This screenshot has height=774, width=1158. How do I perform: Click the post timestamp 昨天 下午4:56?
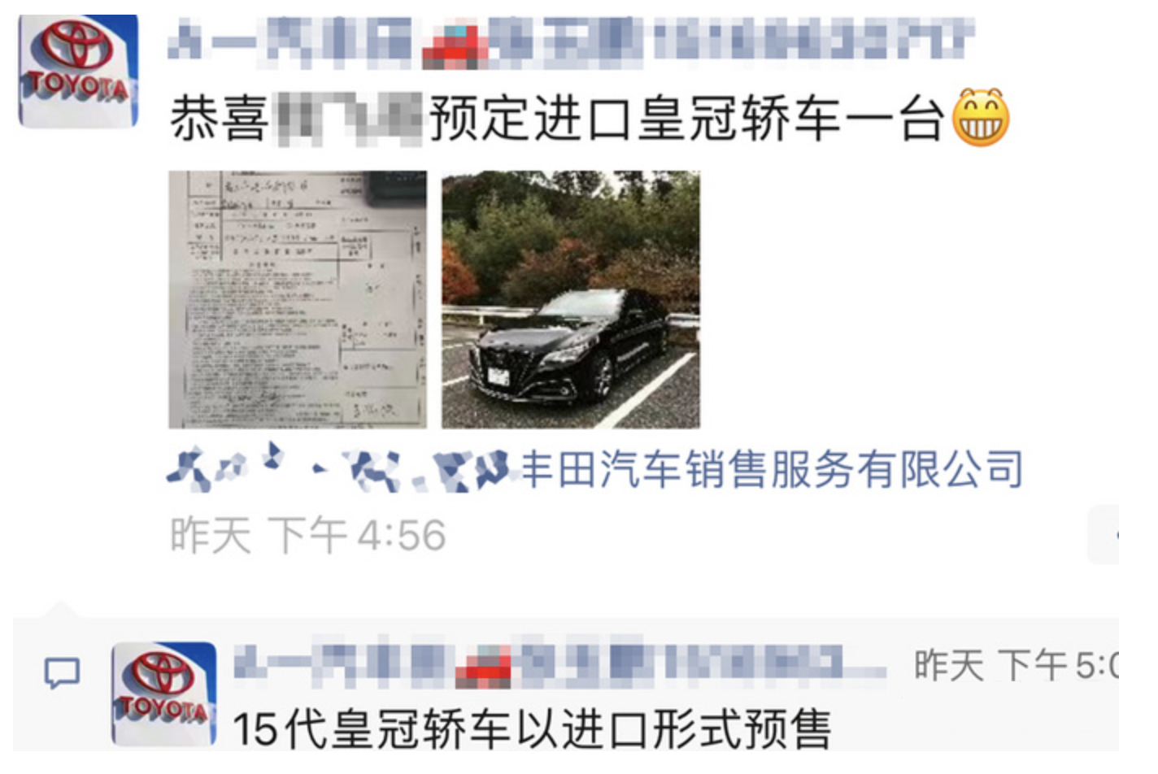pos(308,535)
